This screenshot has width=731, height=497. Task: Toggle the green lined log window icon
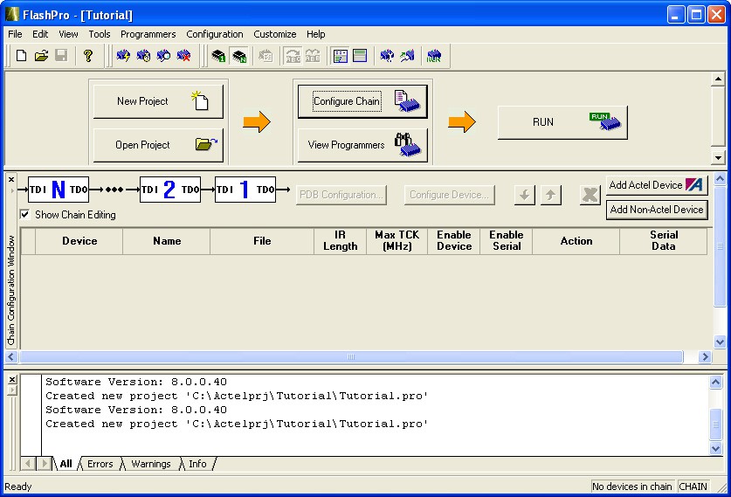pyautogui.click(x=360, y=56)
